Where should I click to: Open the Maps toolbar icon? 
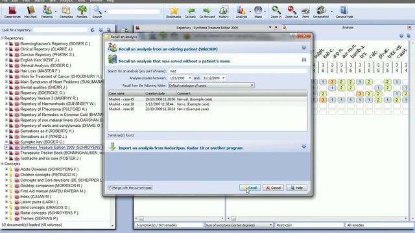(x=258, y=12)
